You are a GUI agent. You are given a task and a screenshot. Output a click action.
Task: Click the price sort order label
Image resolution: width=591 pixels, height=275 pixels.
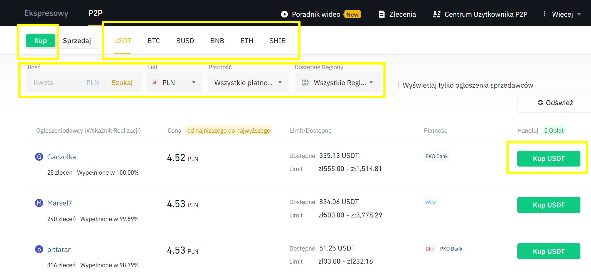(228, 130)
